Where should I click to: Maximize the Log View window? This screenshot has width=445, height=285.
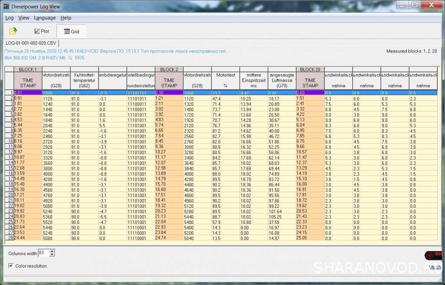click(x=415, y=5)
